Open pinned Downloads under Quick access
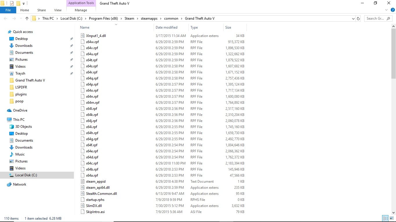 click(x=24, y=46)
